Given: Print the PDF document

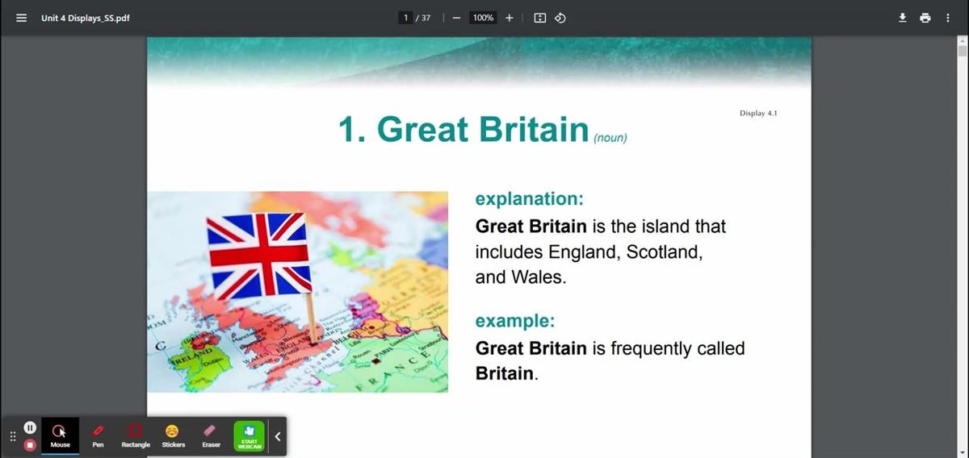Looking at the screenshot, I should 925,18.
